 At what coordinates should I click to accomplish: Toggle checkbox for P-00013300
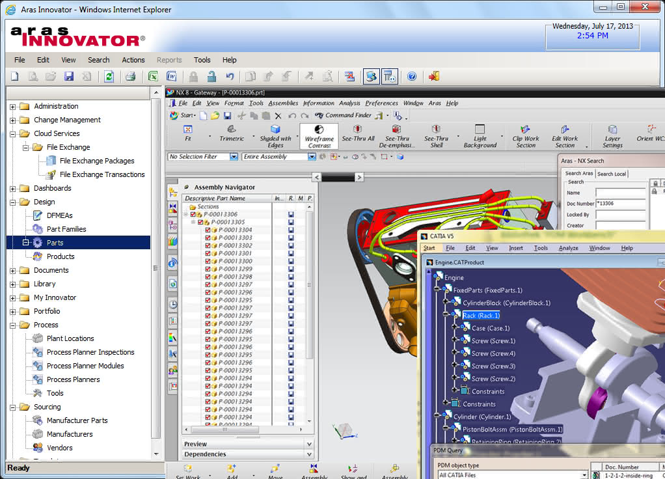click(x=208, y=262)
